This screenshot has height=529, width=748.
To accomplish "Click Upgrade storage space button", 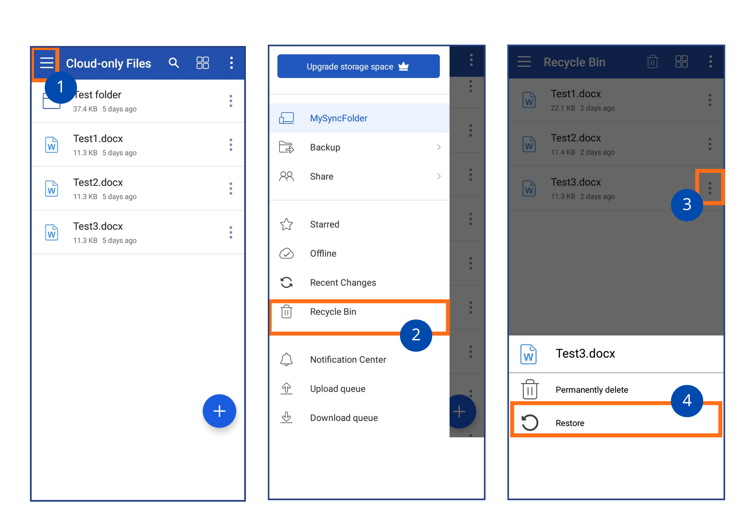I will click(x=358, y=66).
